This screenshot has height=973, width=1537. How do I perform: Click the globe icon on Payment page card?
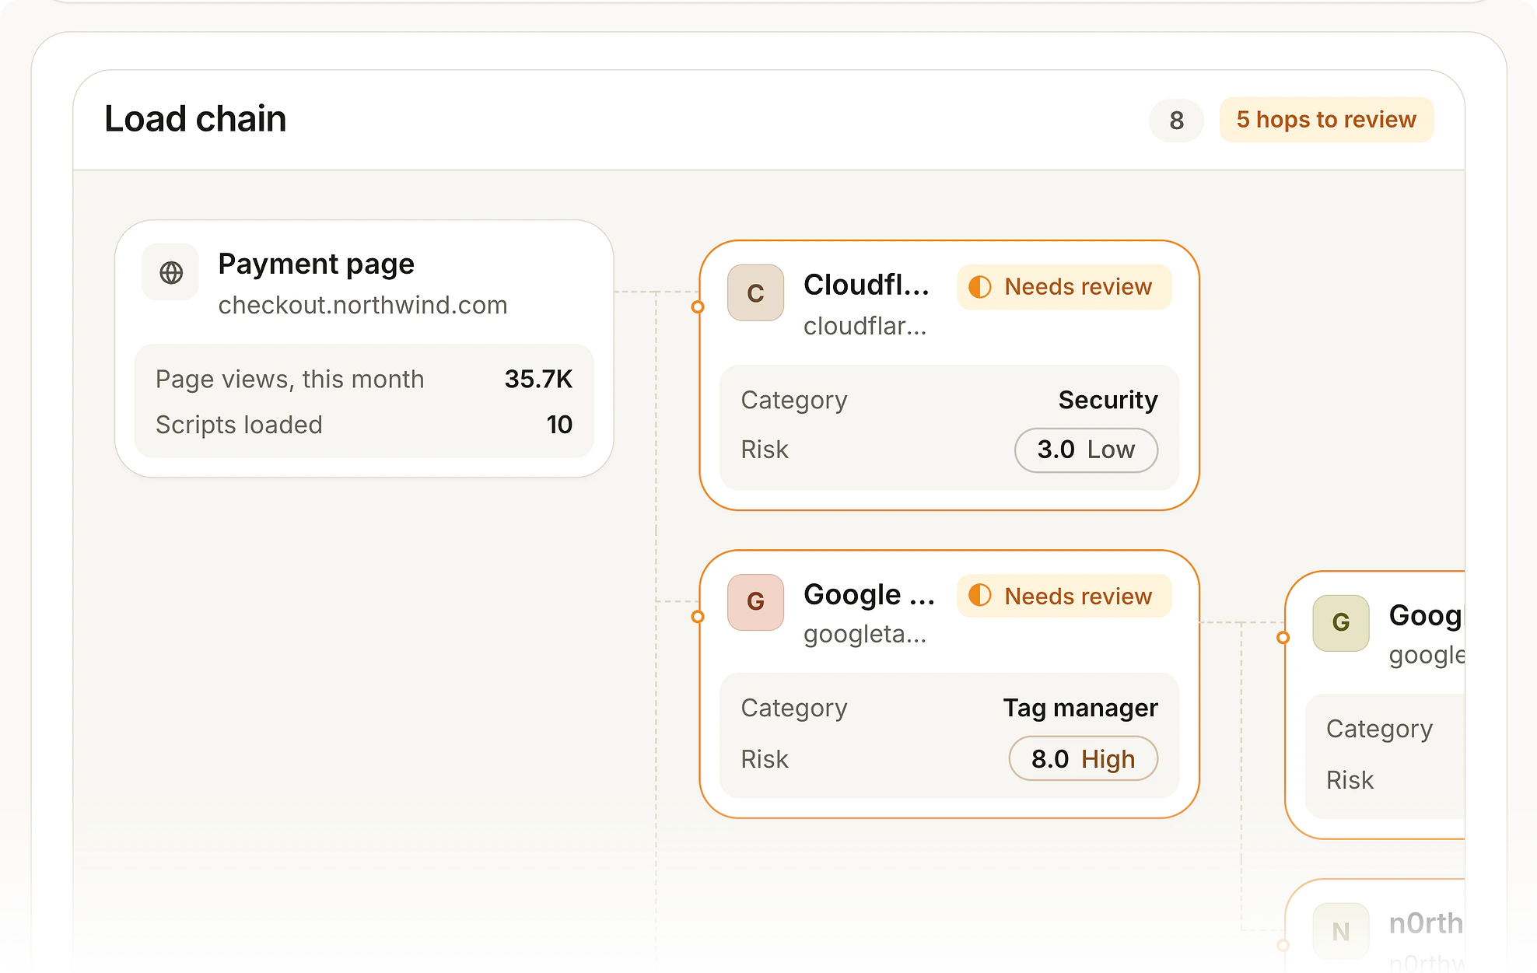pyautogui.click(x=171, y=273)
